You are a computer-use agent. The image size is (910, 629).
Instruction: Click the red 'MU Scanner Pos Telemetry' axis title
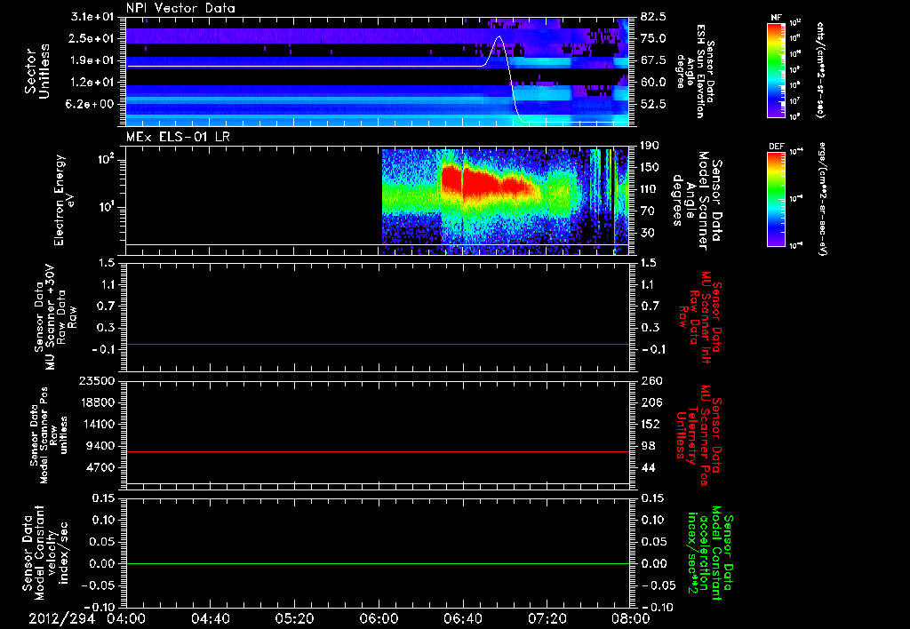click(698, 434)
